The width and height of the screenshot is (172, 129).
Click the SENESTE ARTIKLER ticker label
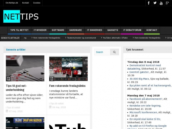10,38
